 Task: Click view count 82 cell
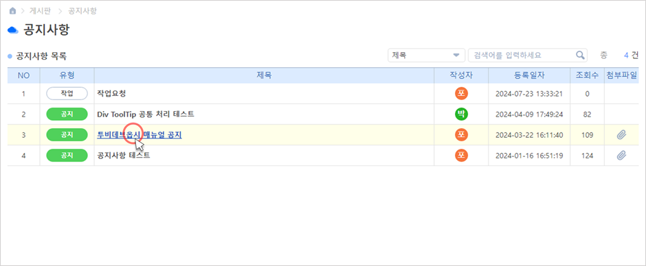(587, 114)
